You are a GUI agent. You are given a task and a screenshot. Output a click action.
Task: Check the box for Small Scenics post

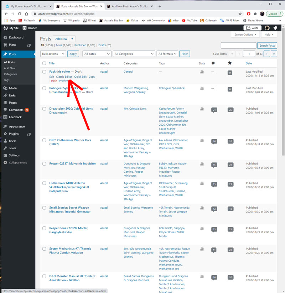44,208
